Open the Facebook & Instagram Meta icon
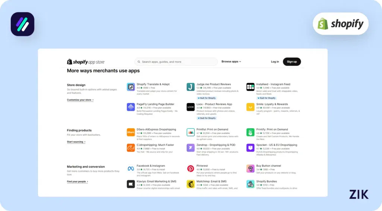 pyautogui.click(x=131, y=169)
